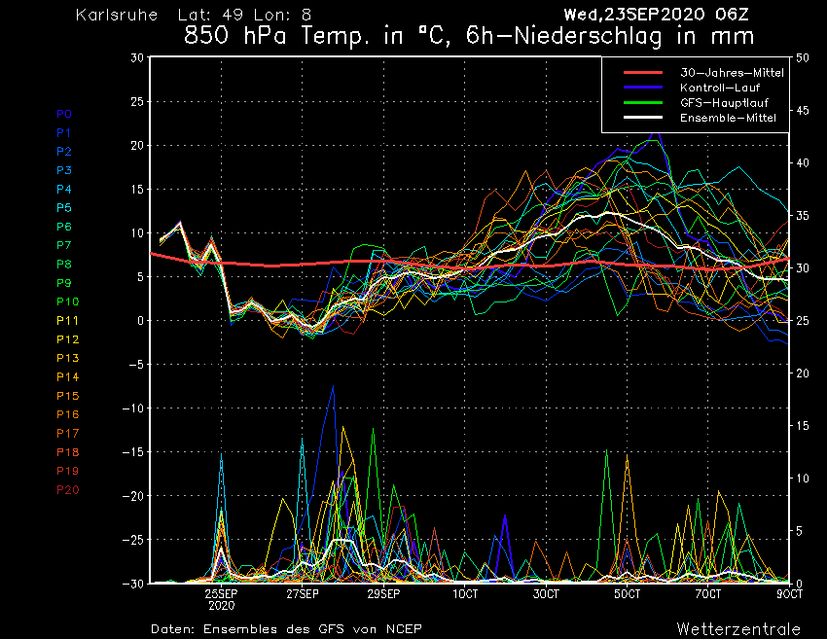Select ensemble member P17 label
Screen dimensions: 827x639
(67, 433)
